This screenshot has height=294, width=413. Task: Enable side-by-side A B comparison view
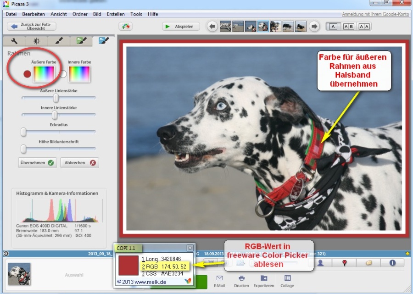pyautogui.click(x=349, y=26)
